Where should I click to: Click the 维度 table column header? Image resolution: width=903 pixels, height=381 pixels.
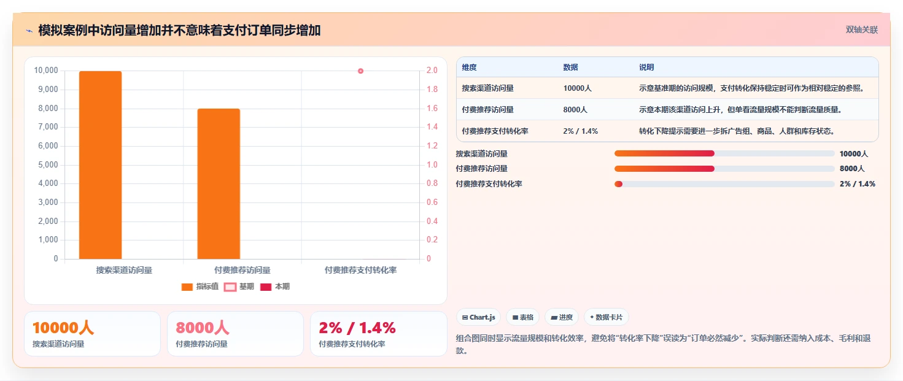click(470, 67)
